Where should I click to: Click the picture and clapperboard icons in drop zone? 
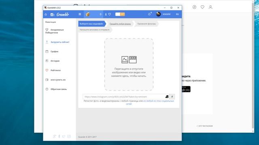[129, 60]
